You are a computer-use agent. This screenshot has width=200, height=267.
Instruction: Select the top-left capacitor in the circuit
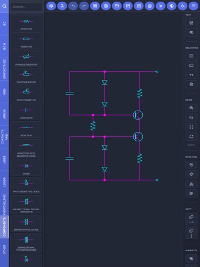click(x=69, y=93)
